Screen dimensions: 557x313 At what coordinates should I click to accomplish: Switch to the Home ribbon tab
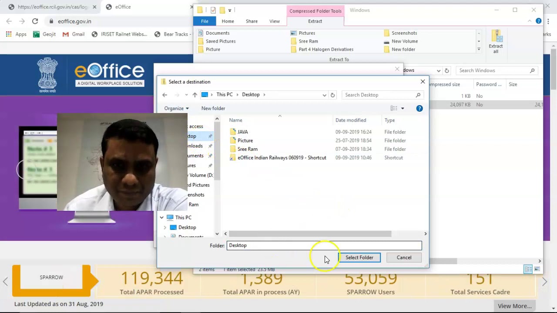point(228,21)
